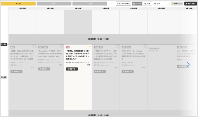Viewport: 198px width, 117px height.
Task: Click the ENG tag on 3D content session
Action: tap(13, 47)
